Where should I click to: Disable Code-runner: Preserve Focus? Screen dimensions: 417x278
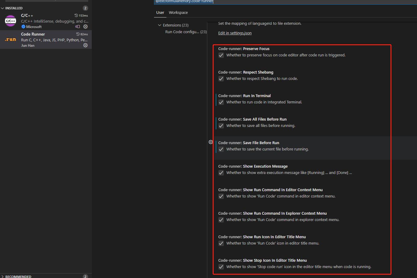coord(221,55)
